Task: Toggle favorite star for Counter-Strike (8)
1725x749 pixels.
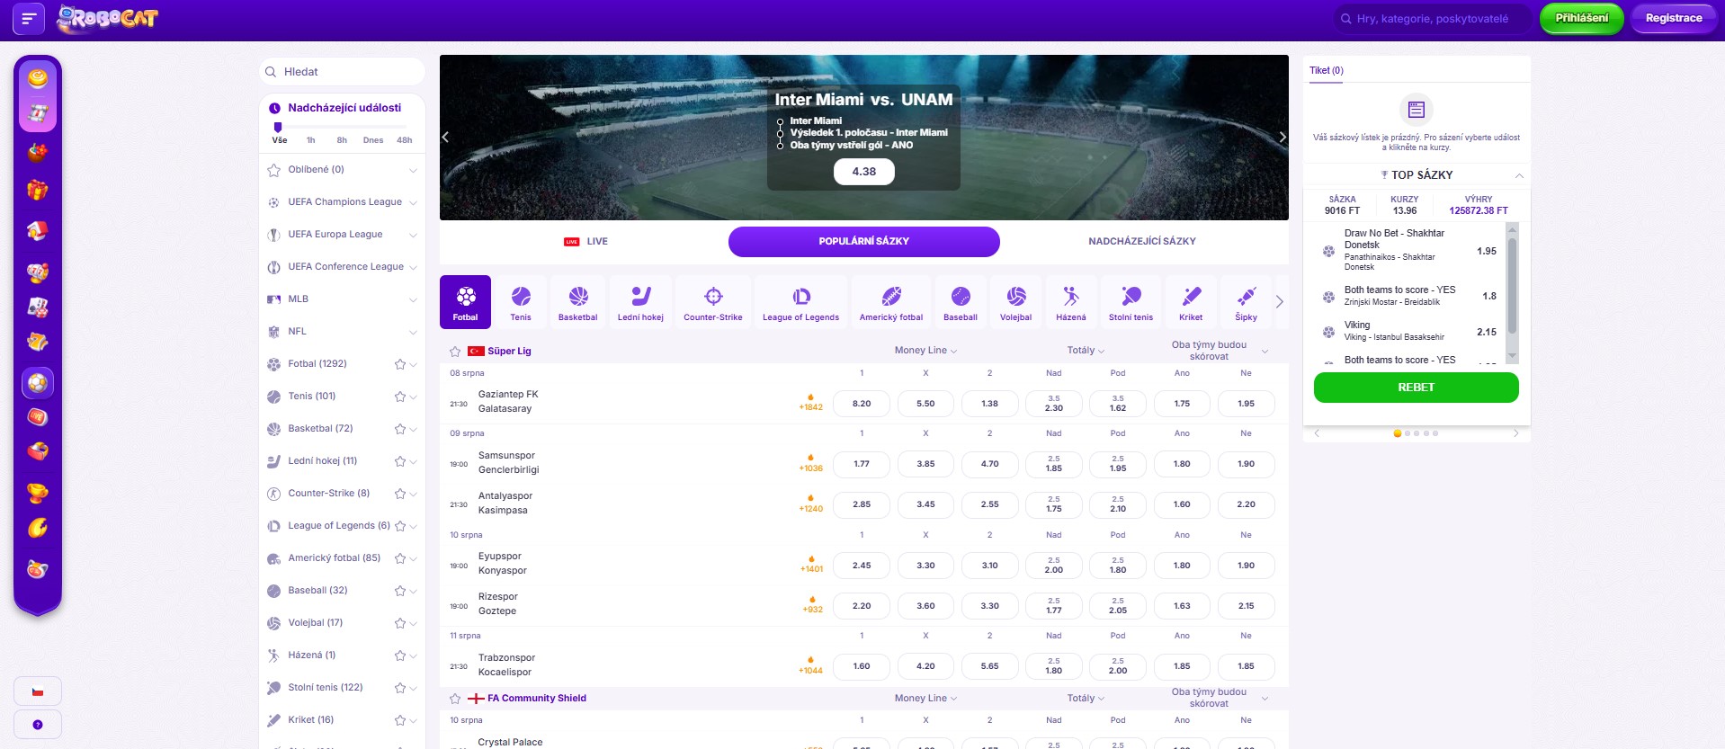Action: (x=400, y=494)
